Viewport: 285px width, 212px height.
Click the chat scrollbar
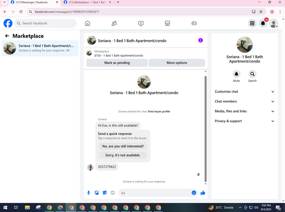[205, 129]
